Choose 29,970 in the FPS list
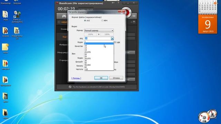The width and height of the screenshot is (221, 124). [x=99, y=59]
